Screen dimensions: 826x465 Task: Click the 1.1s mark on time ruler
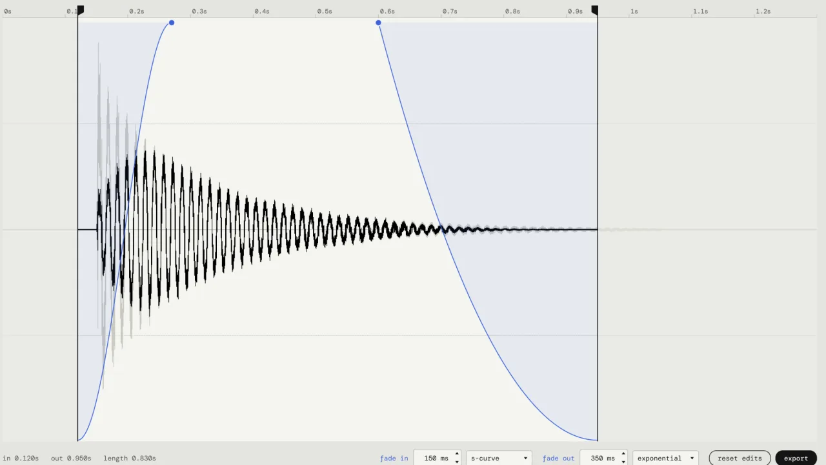click(x=700, y=11)
